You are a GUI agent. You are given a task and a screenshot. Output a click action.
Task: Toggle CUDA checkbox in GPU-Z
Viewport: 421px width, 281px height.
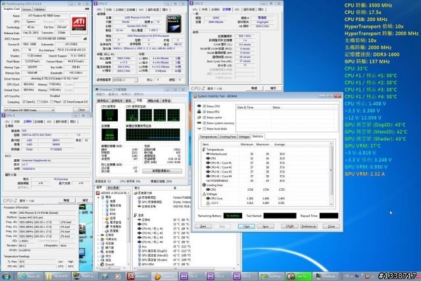[38, 102]
